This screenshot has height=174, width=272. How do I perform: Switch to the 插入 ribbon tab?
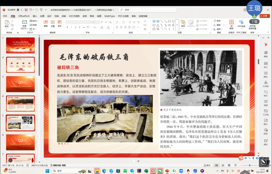coord(35,16)
